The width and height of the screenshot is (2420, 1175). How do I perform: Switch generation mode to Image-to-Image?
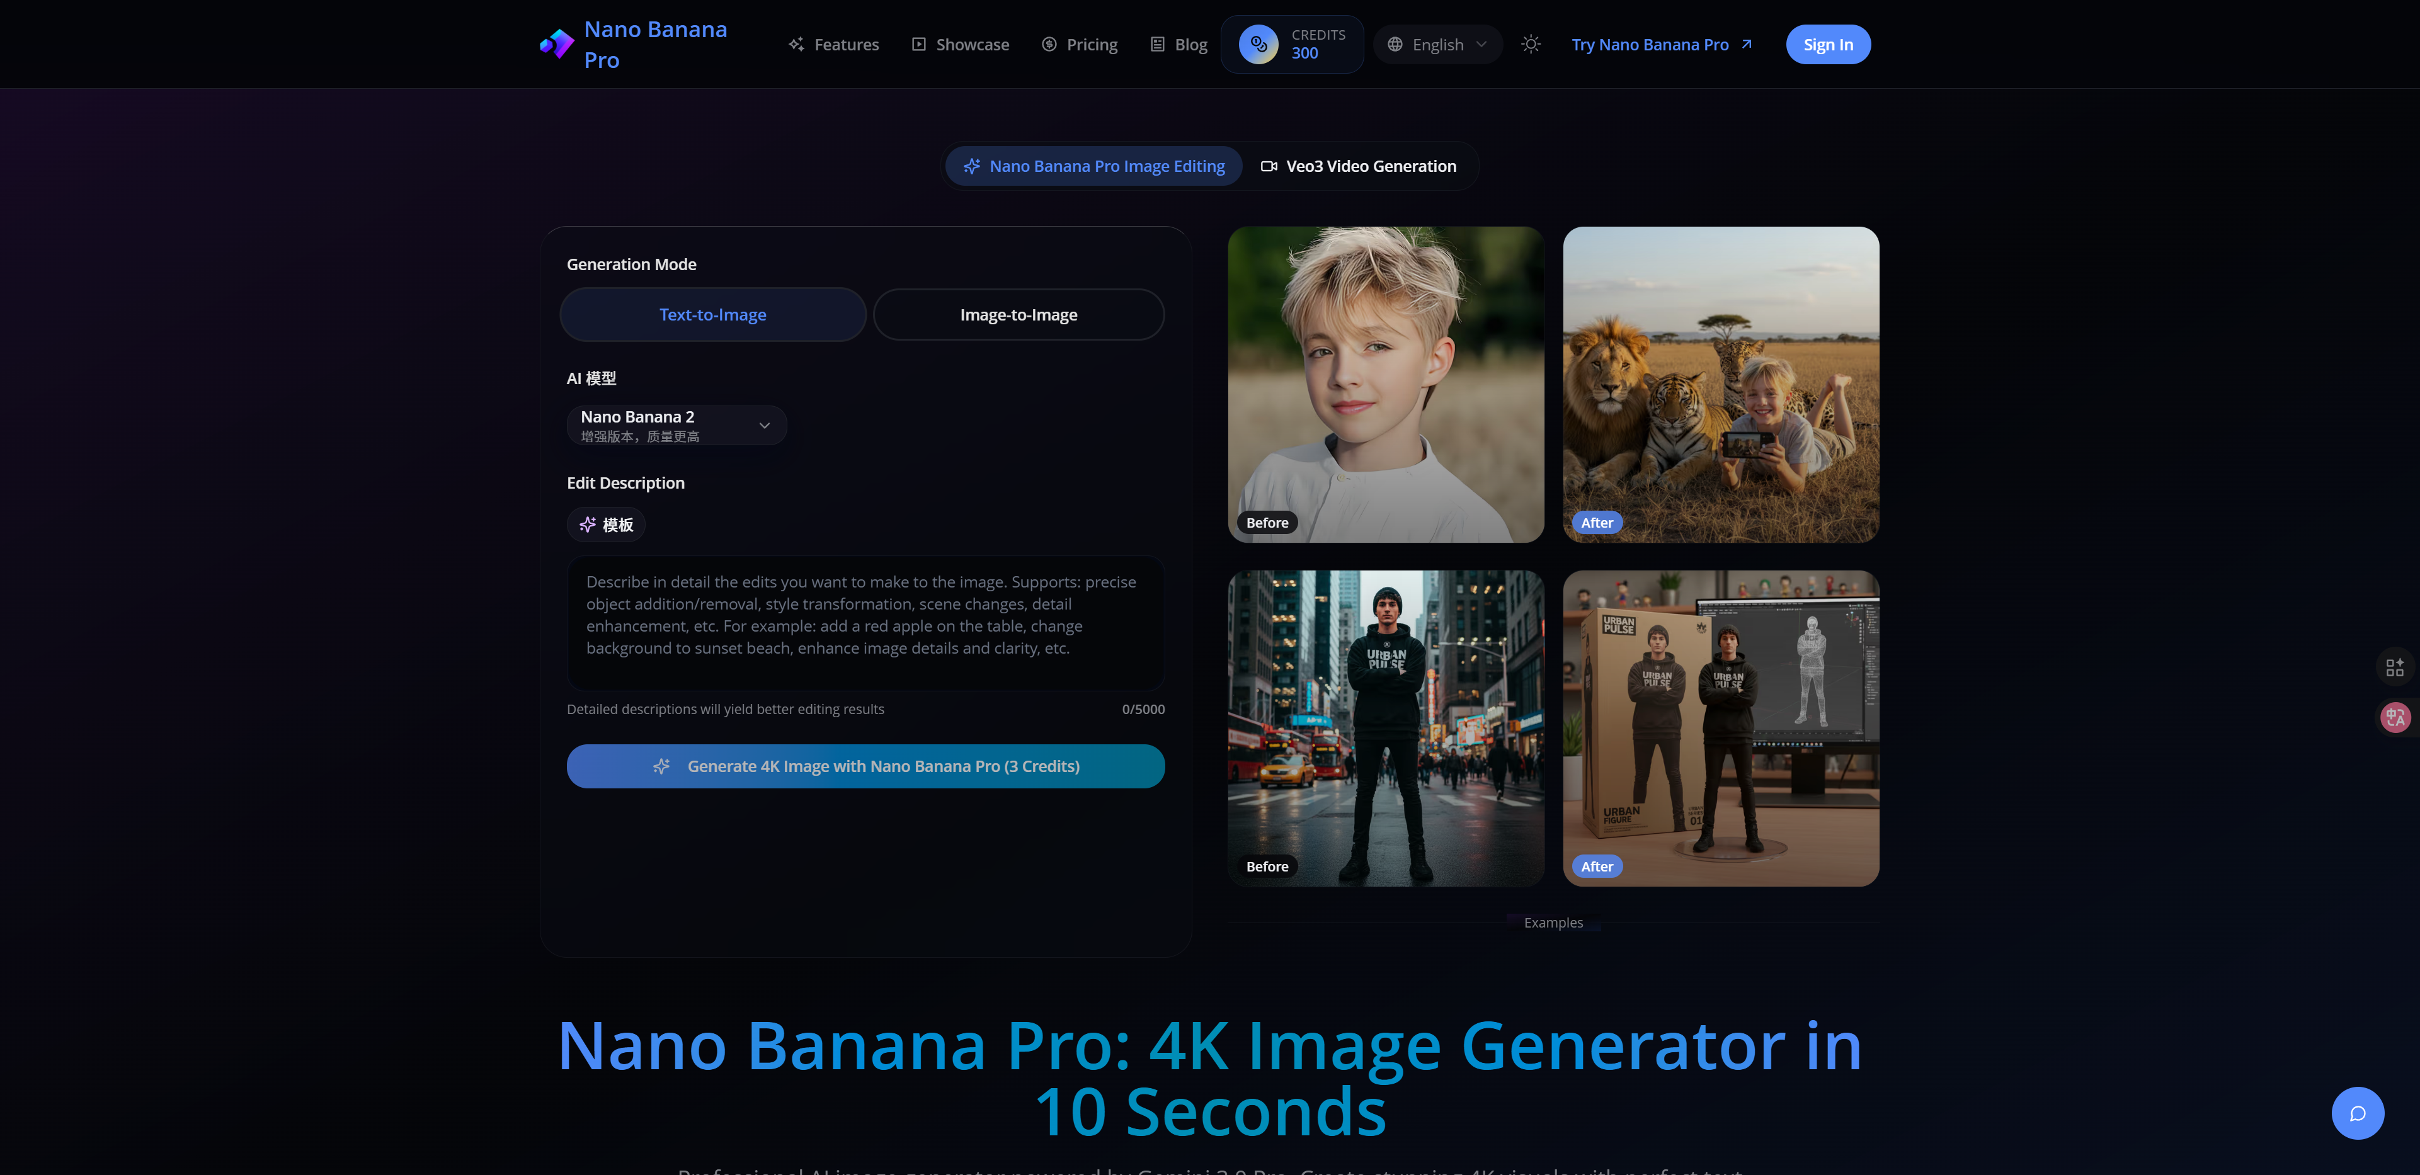click(x=1019, y=314)
